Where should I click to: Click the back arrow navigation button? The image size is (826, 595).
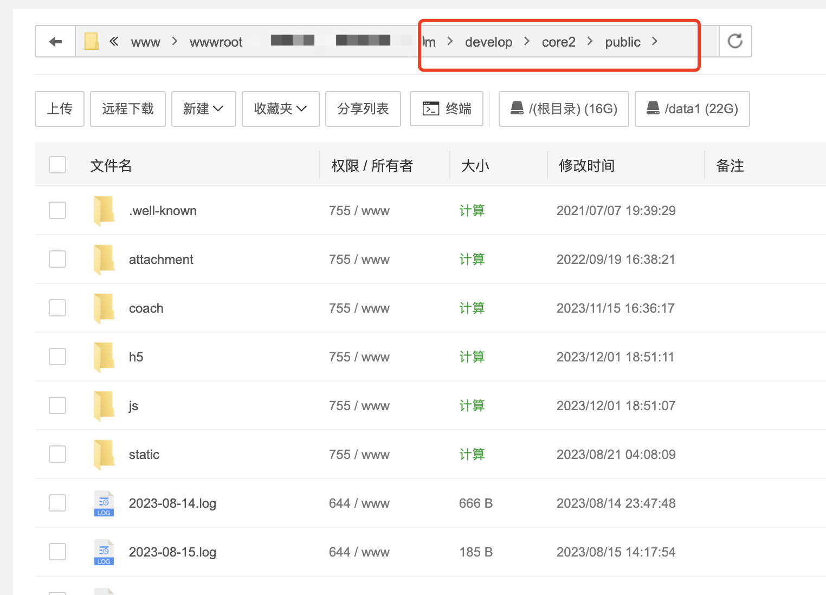[55, 42]
